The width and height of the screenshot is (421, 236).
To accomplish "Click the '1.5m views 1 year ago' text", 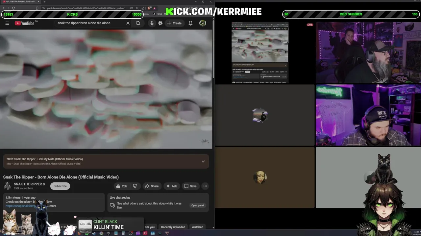I will (20, 198).
